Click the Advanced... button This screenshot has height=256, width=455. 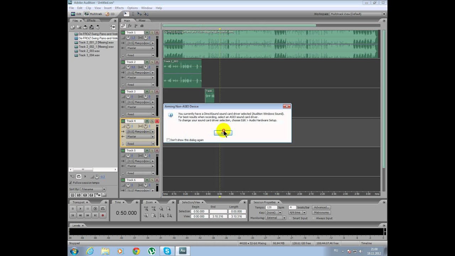point(321,207)
